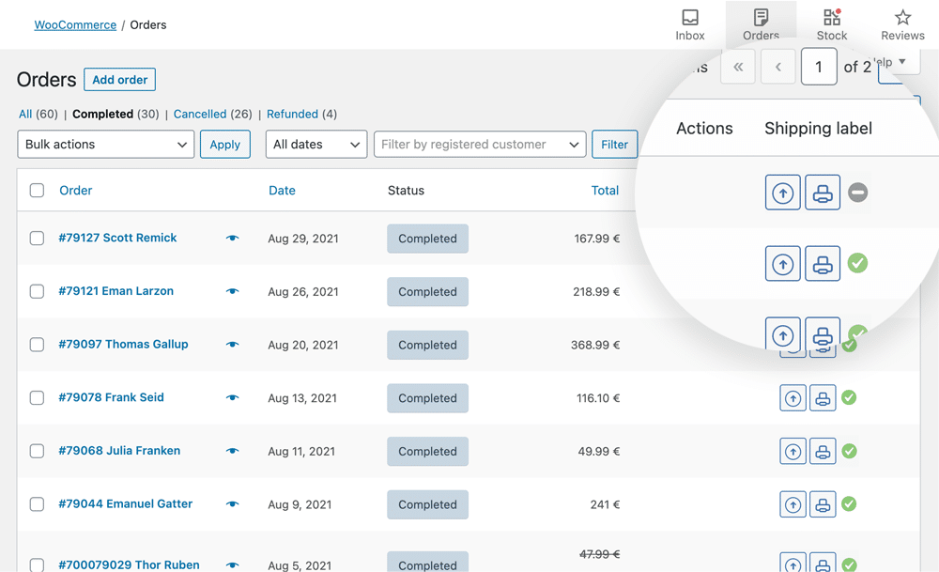Show the Refunded orders list

pos(294,114)
